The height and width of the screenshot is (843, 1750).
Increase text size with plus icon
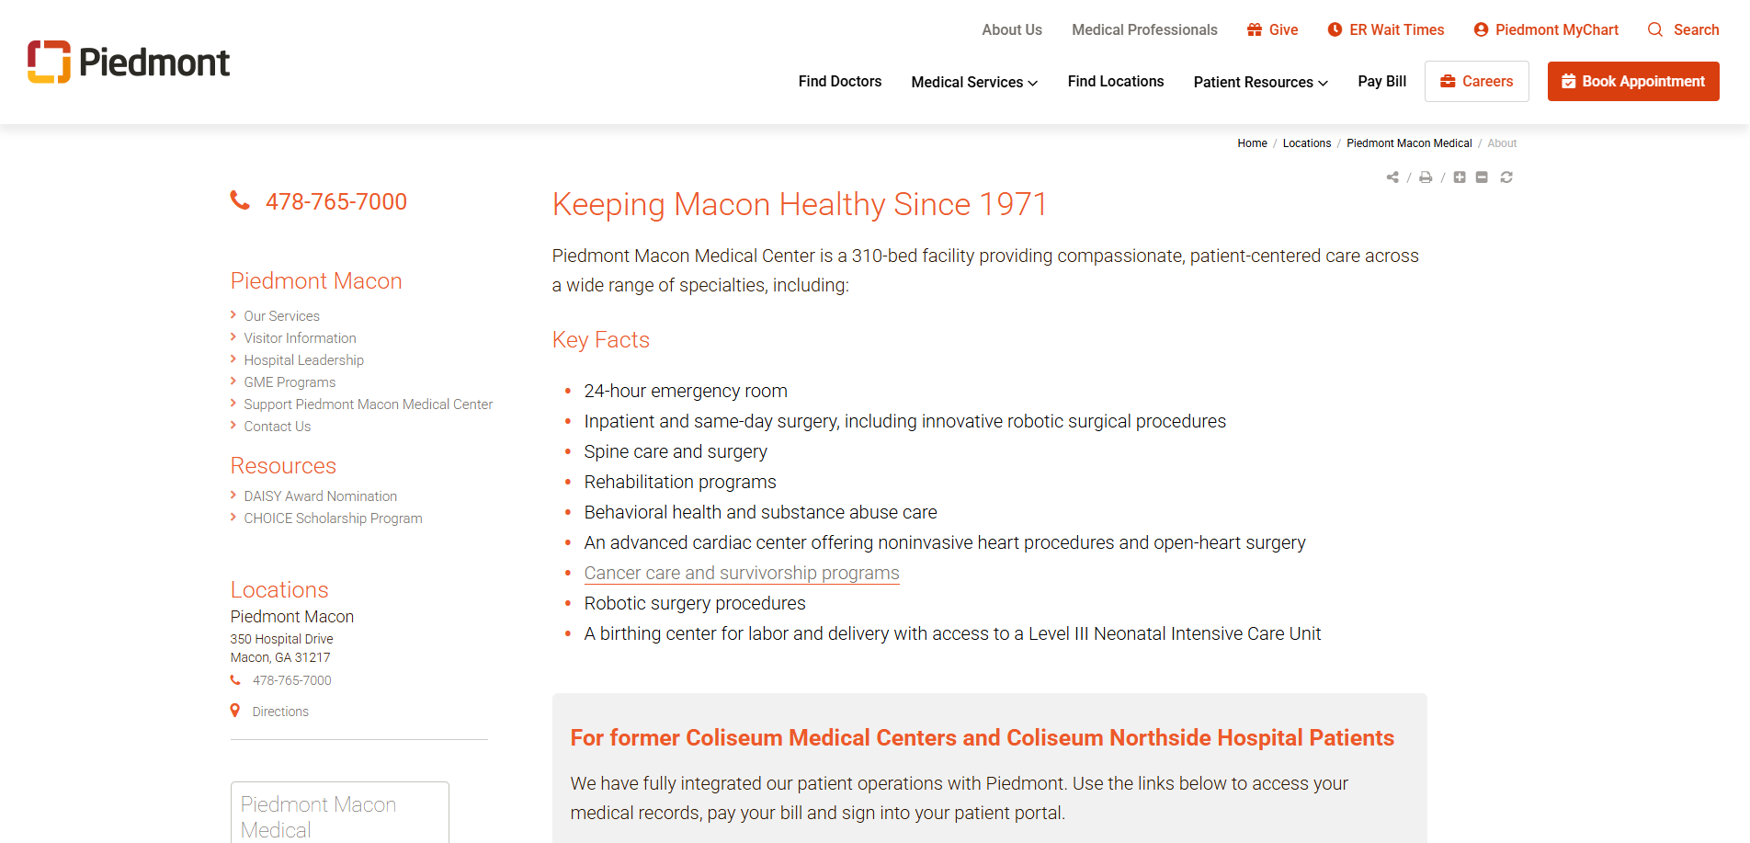click(x=1460, y=177)
